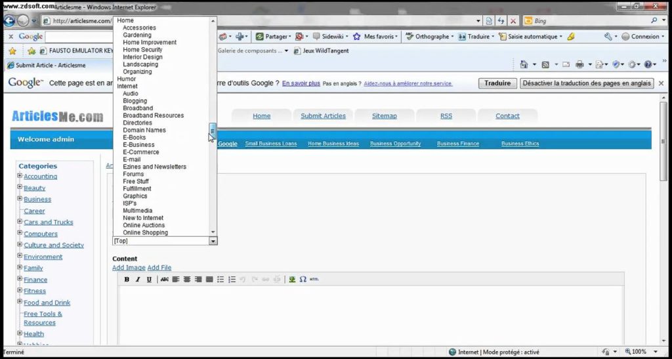Click the dropdown list scrollbar thumb

click(213, 131)
